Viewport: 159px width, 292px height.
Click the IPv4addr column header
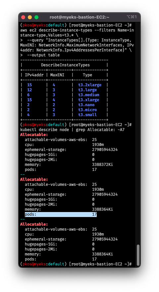[x=34, y=75]
